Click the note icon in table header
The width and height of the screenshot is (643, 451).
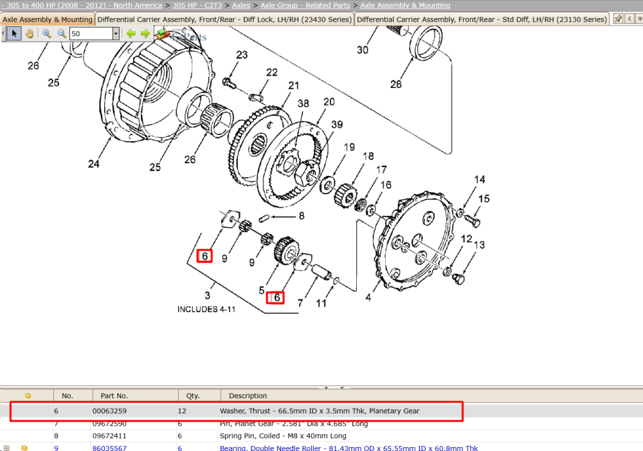coord(28,396)
